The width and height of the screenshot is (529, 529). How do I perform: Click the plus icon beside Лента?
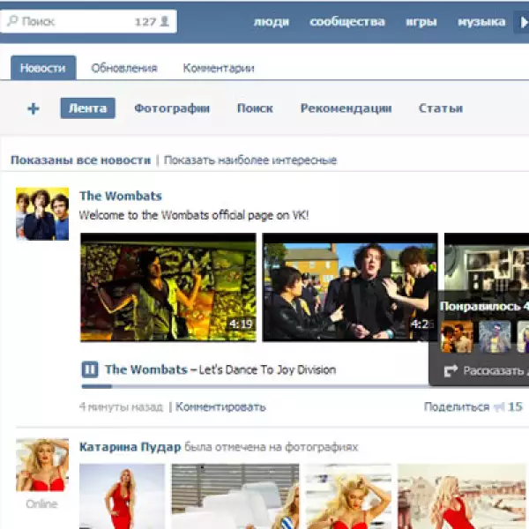[34, 108]
